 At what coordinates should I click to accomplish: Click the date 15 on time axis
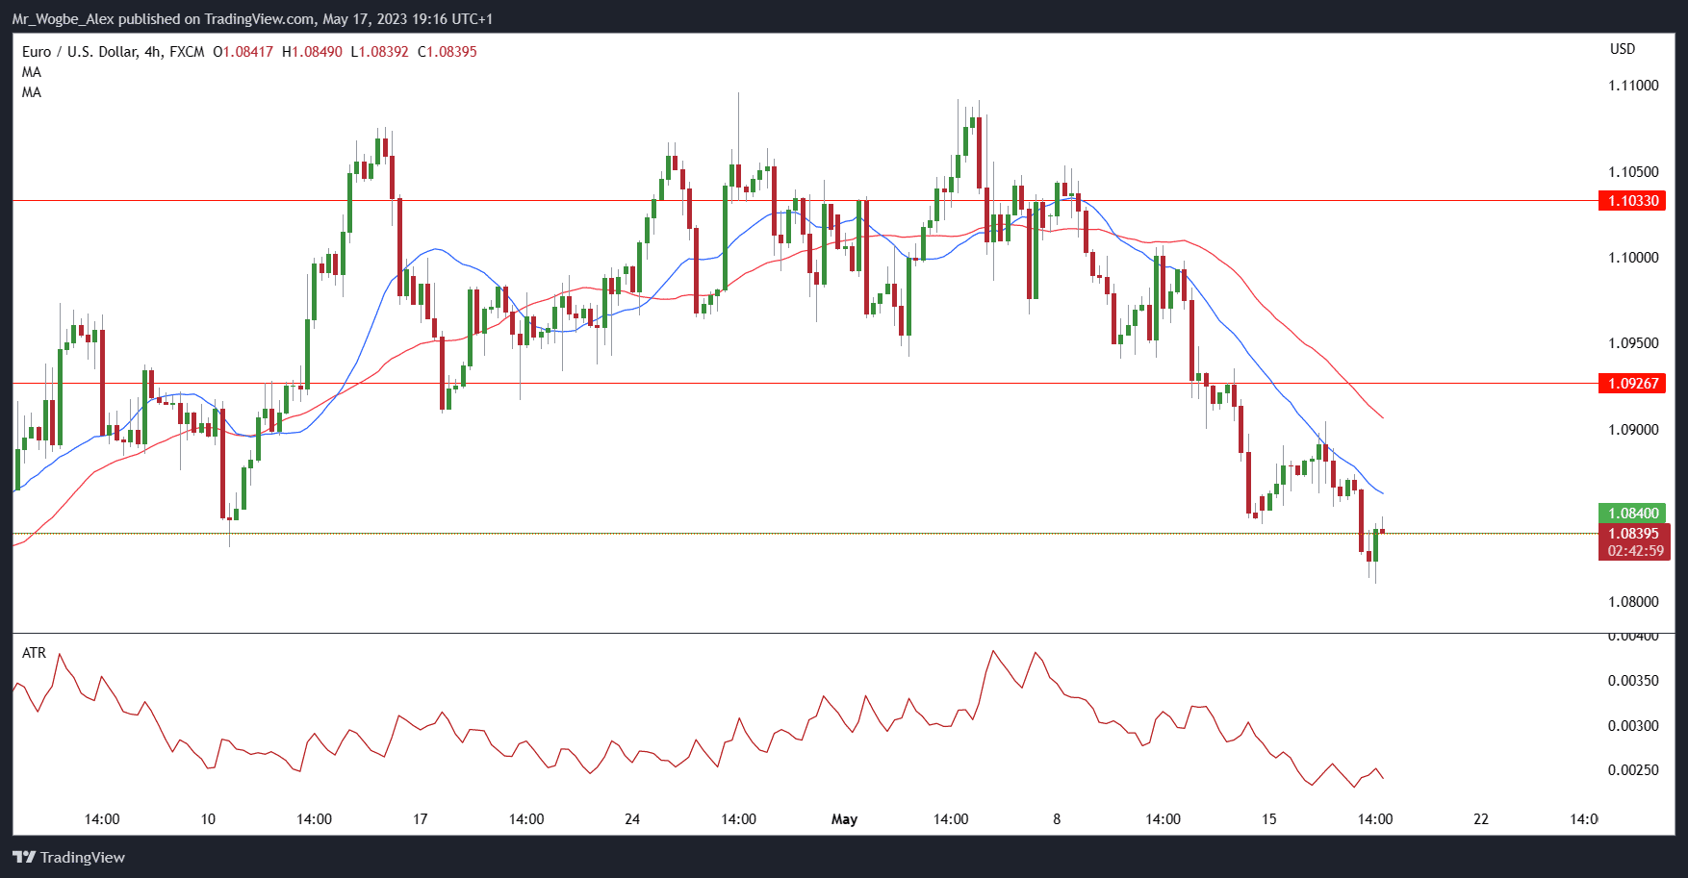point(1268,819)
